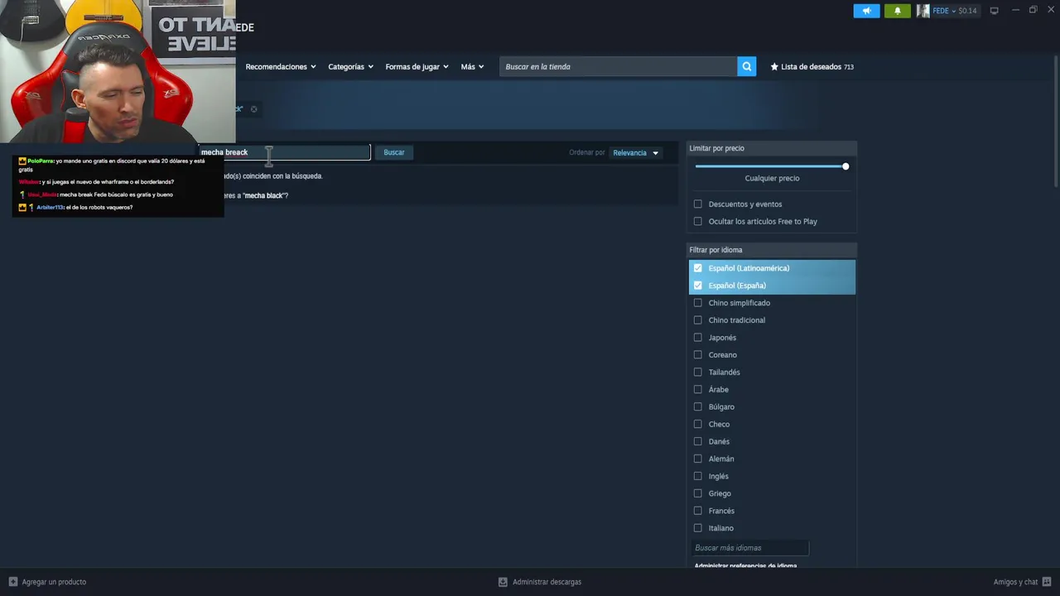The image size is (1060, 596).
Task: Check the Alemán language filter
Action: (x=697, y=459)
